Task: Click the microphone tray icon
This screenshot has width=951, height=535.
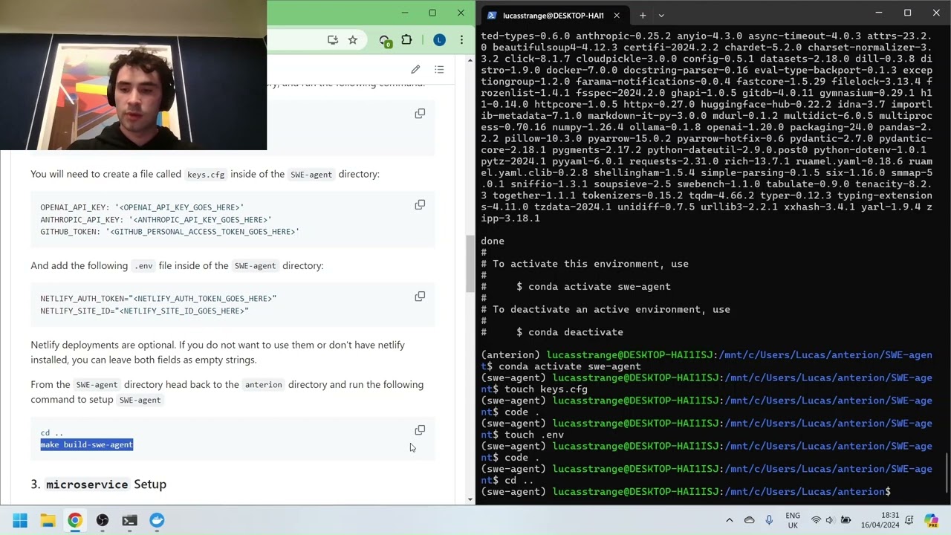Action: [769, 520]
